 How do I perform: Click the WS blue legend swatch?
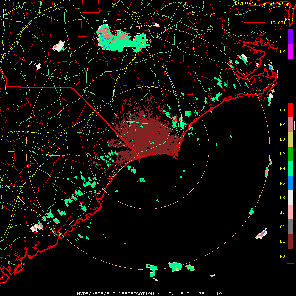pyautogui.click(x=290, y=183)
